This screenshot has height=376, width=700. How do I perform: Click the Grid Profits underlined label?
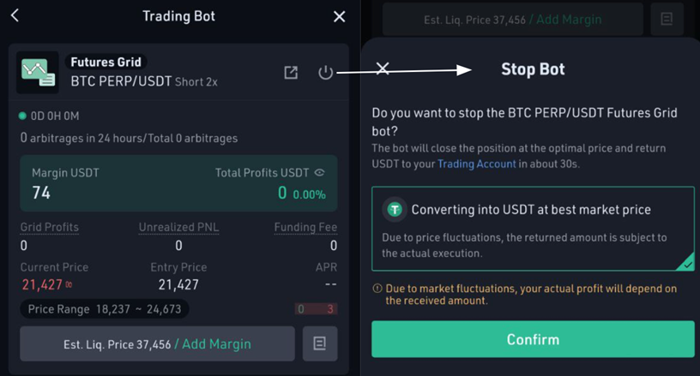pyautogui.click(x=50, y=227)
